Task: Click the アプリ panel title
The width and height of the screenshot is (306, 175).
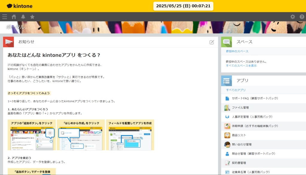Action: (x=242, y=80)
